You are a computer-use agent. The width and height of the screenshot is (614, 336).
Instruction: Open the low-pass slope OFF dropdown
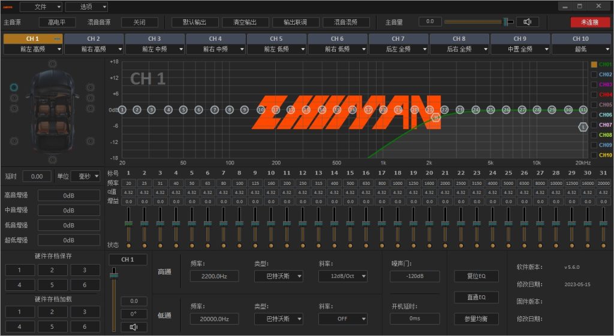342,319
